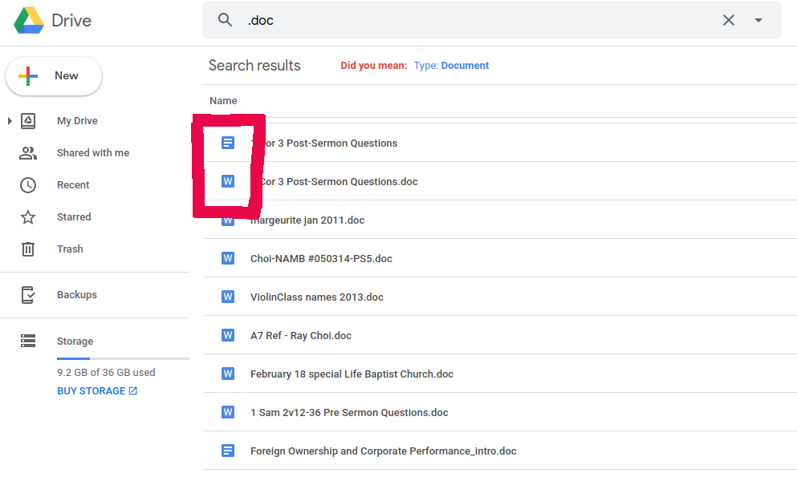Viewport: 797px width, 481px height.
Task: Click the Storage icon in sidebar
Action: (28, 342)
